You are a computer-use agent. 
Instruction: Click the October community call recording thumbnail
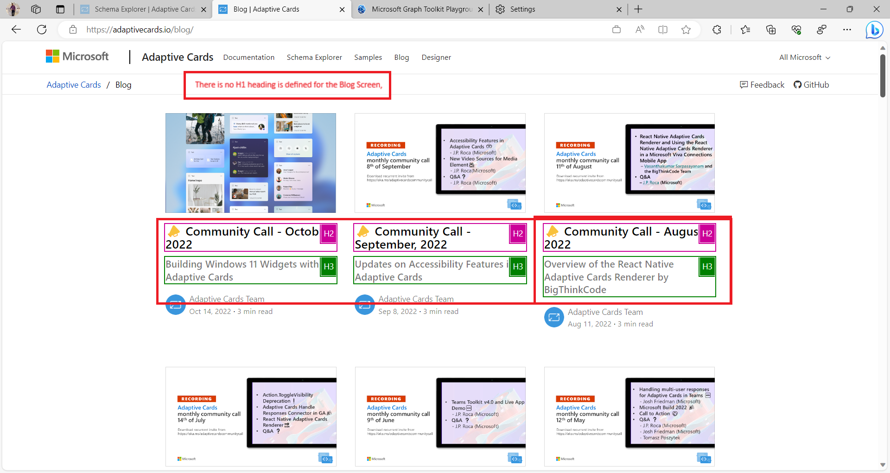250,163
